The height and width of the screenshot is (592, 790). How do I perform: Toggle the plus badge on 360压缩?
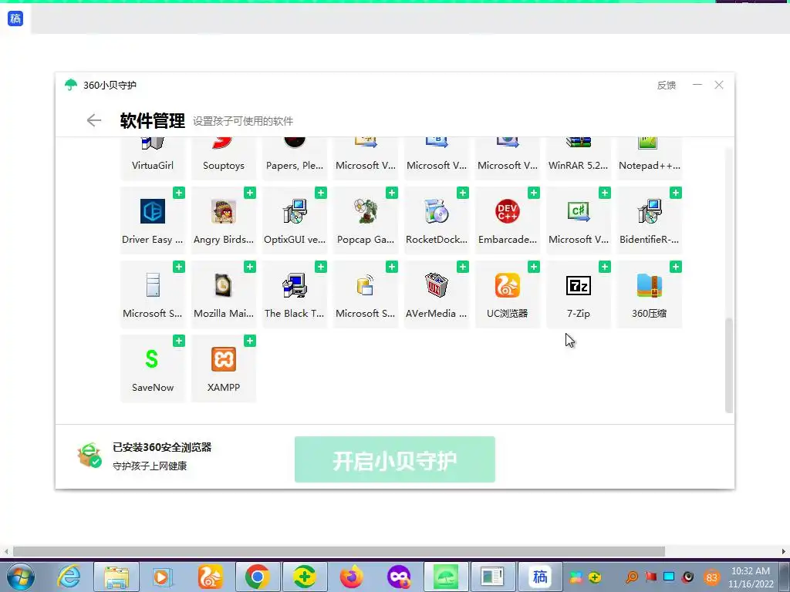676,267
